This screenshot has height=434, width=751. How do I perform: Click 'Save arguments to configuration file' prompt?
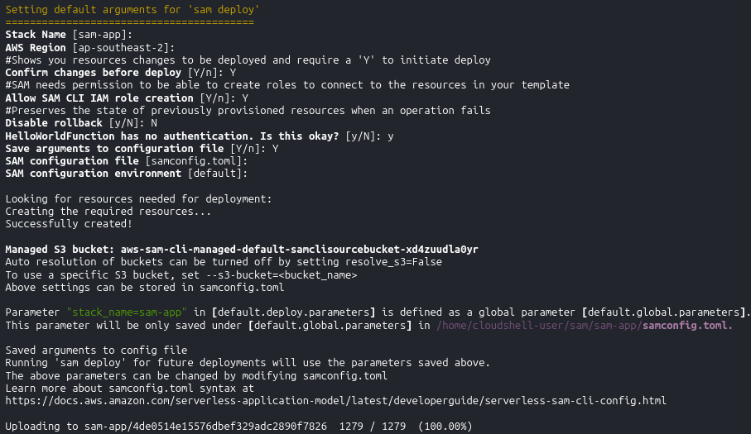point(142,149)
